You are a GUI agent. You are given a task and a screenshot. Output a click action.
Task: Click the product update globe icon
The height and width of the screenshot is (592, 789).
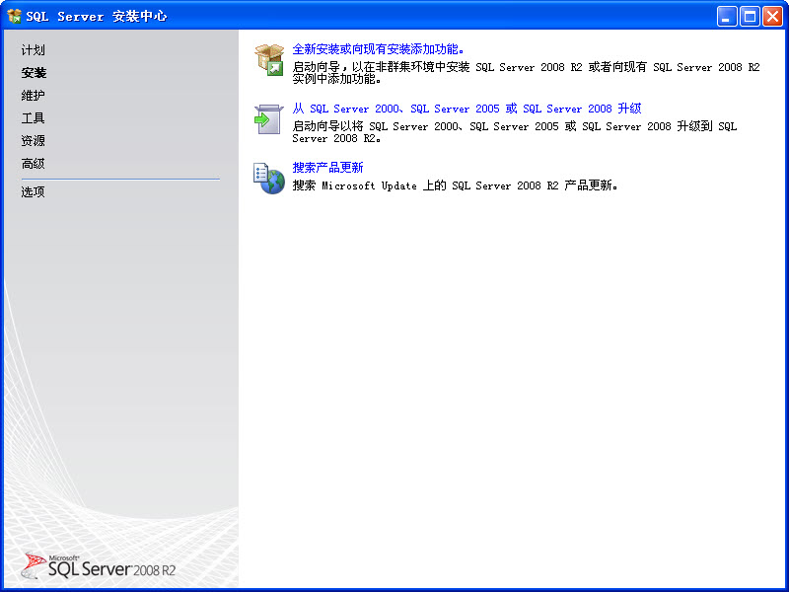(x=268, y=179)
